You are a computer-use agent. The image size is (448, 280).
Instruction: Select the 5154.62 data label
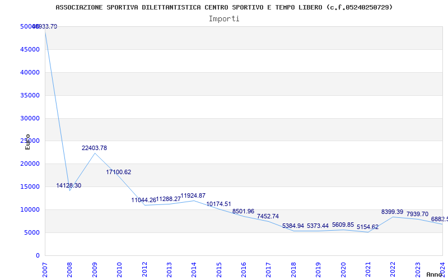367,227
